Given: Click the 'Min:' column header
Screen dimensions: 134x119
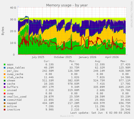Looking at the screenshot, I should (x=73, y=61).
